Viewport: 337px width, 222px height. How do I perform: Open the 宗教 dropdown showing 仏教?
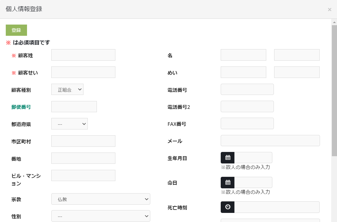(x=100, y=199)
